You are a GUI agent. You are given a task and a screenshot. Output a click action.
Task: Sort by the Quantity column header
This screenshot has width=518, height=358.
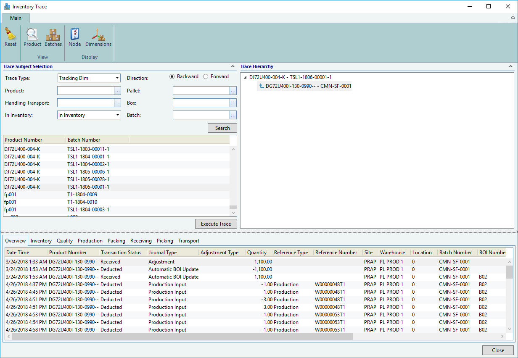point(259,253)
